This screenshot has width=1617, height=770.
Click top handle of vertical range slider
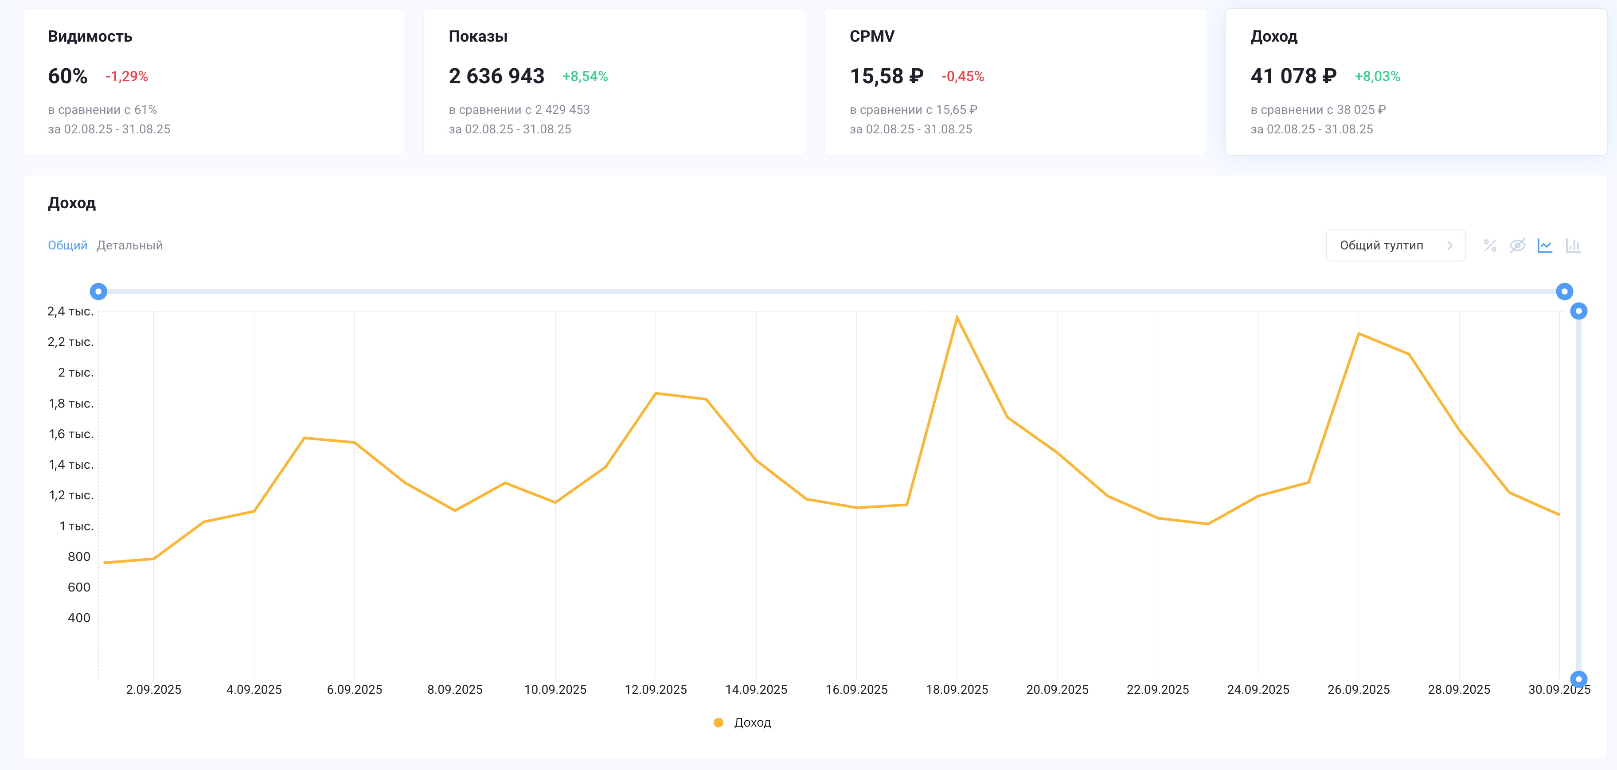point(1578,311)
